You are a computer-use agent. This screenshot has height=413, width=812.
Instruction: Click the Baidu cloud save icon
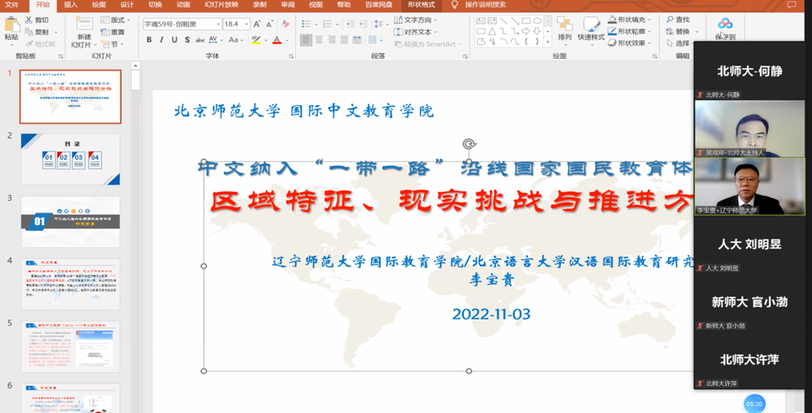pyautogui.click(x=725, y=25)
